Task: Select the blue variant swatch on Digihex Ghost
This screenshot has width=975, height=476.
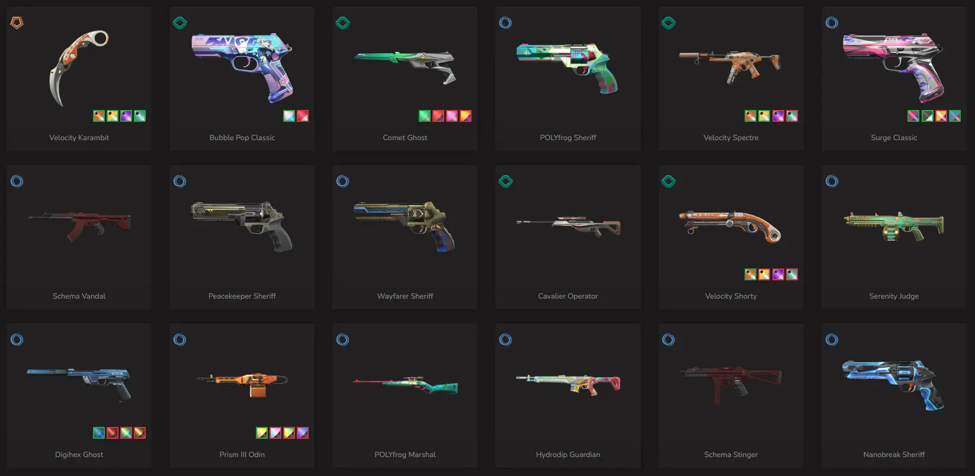Action: pyautogui.click(x=99, y=433)
